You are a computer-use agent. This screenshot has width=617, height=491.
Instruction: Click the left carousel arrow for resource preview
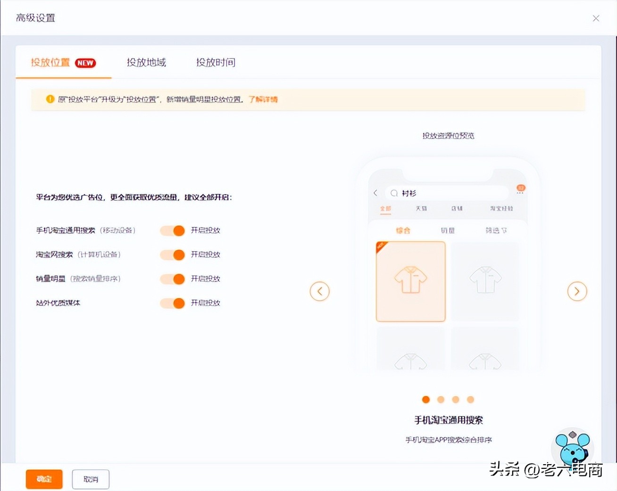(320, 291)
